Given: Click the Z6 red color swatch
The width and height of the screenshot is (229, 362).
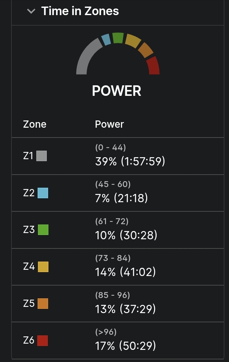Looking at the screenshot, I should [x=43, y=341].
